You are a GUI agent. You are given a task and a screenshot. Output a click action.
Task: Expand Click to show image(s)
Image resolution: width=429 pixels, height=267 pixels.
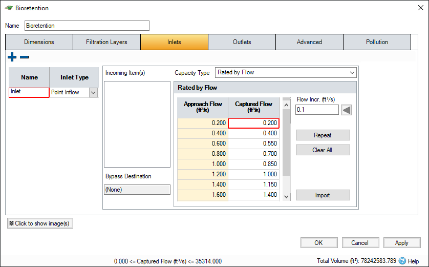[x=40, y=223]
